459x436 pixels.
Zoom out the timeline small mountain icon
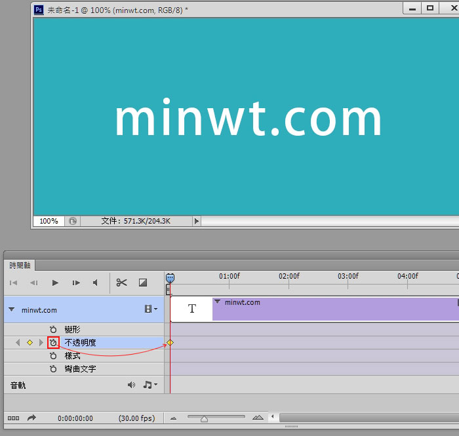click(x=173, y=418)
